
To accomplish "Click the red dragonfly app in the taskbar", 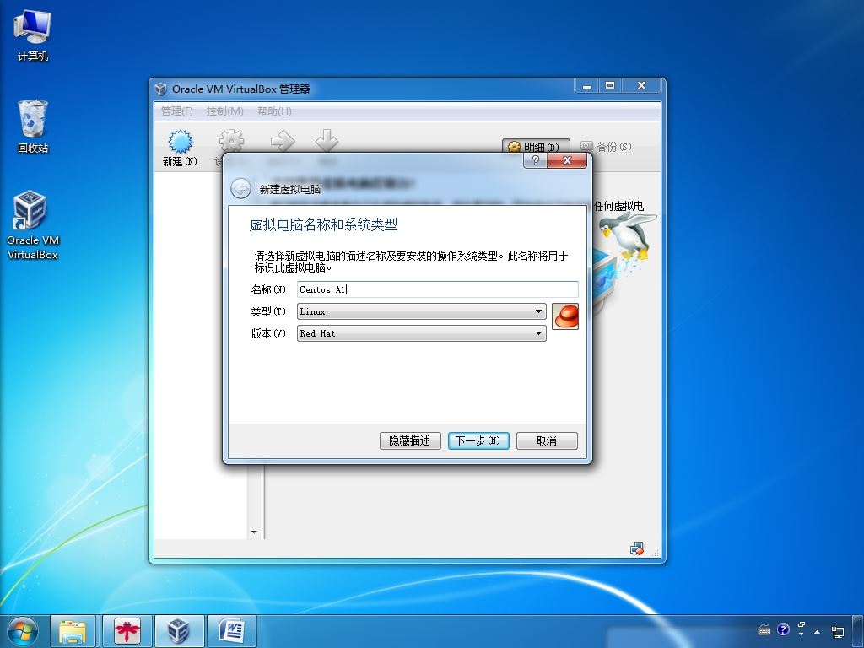I will click(x=127, y=631).
